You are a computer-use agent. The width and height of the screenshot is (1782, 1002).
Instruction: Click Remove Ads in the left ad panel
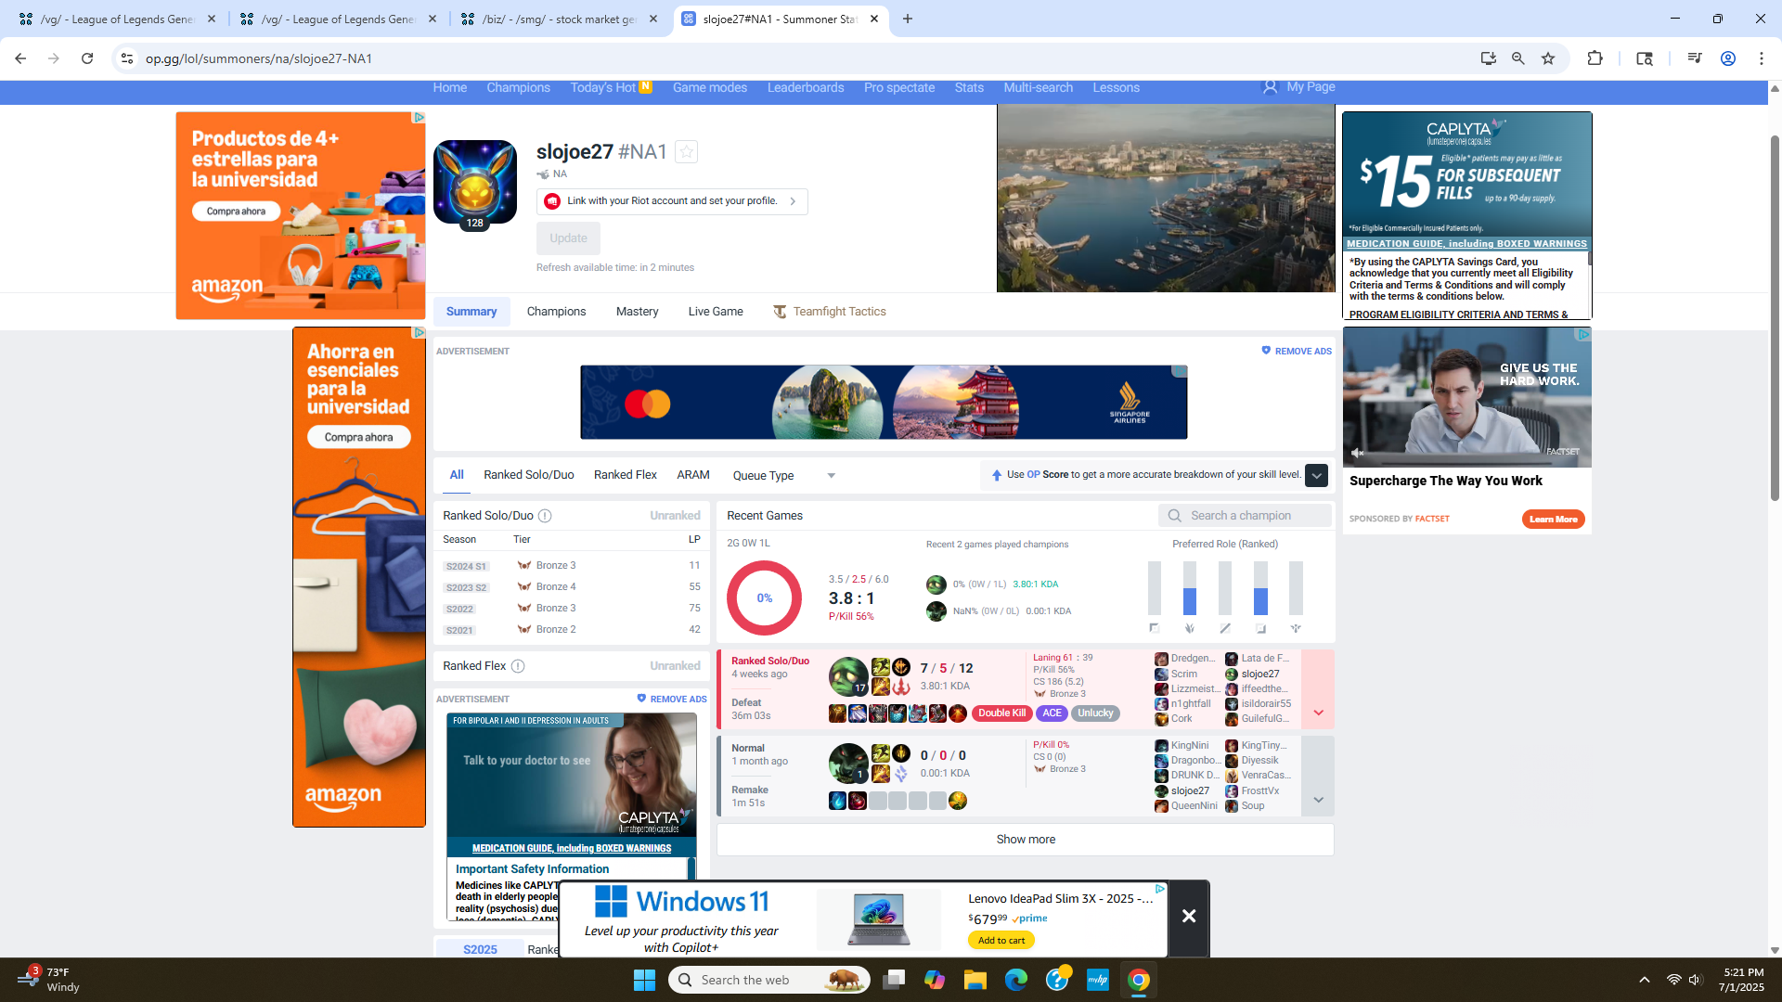672,700
